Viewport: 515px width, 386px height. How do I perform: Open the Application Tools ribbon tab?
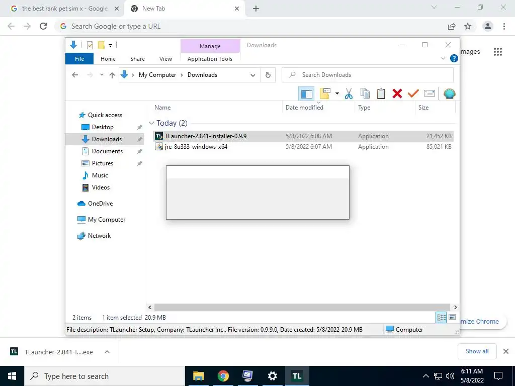coord(210,59)
